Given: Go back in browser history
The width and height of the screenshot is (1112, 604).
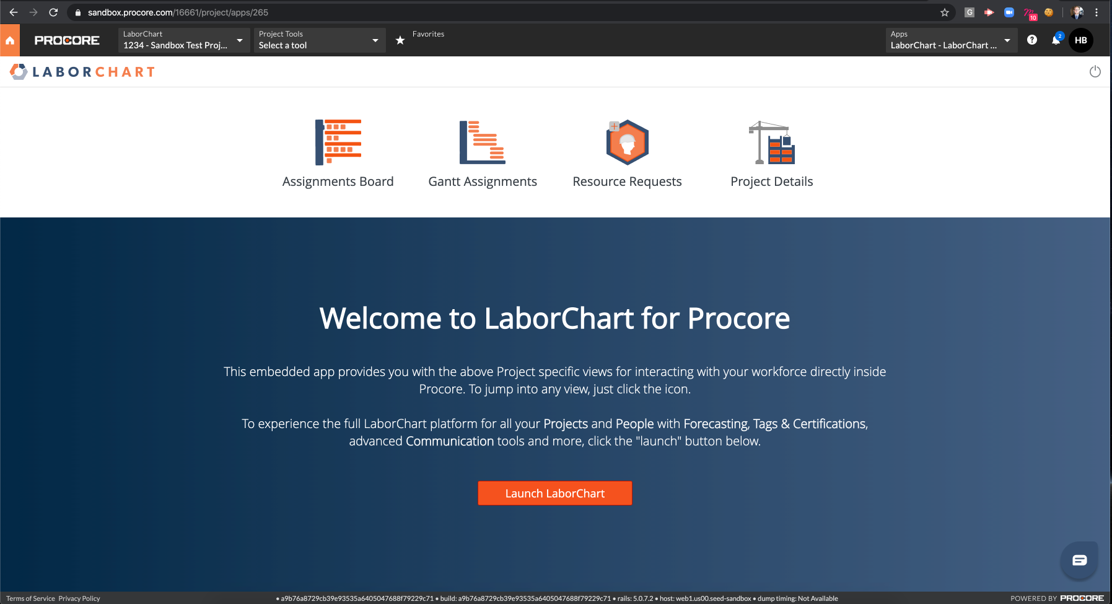Looking at the screenshot, I should coord(14,12).
